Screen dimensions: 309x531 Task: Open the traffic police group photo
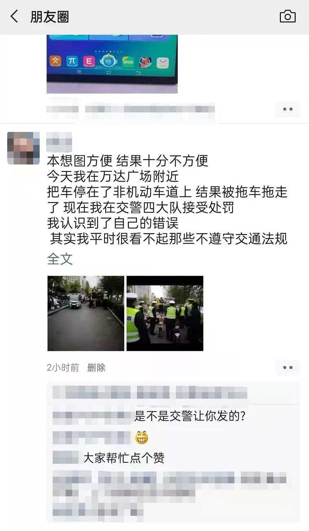click(165, 313)
